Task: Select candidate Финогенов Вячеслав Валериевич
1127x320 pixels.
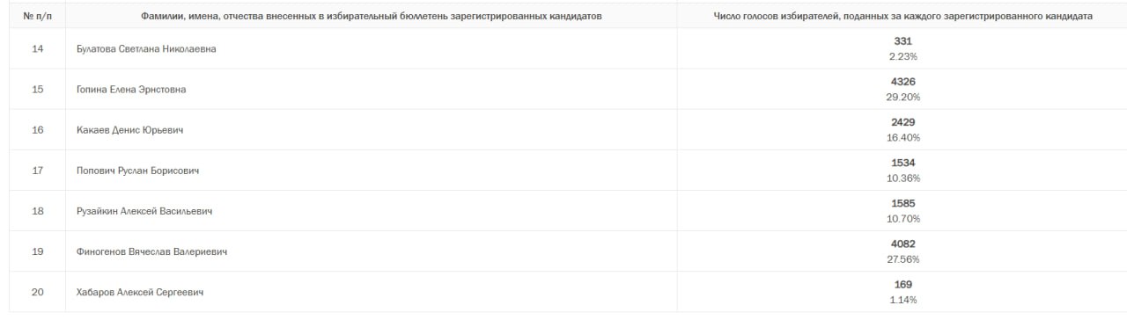Action: pyautogui.click(x=152, y=251)
